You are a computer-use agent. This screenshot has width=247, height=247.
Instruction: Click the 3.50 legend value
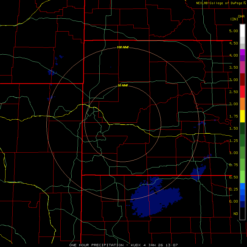234,68
